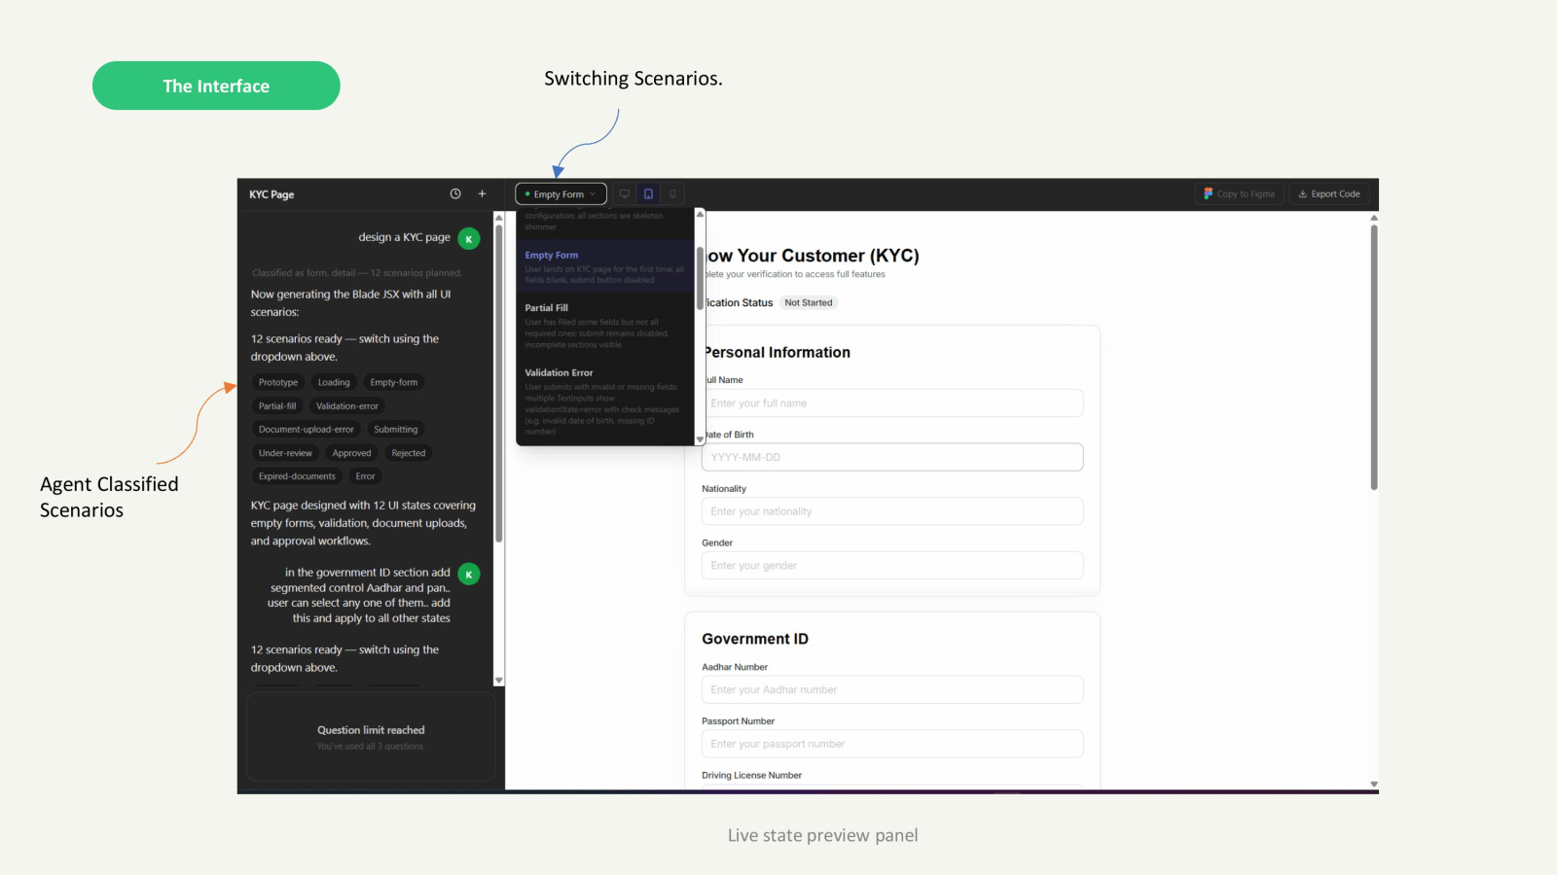
Task: Start a new chat with plus icon
Action: click(482, 193)
